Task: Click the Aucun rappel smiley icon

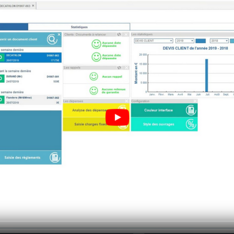Action: [94, 77]
